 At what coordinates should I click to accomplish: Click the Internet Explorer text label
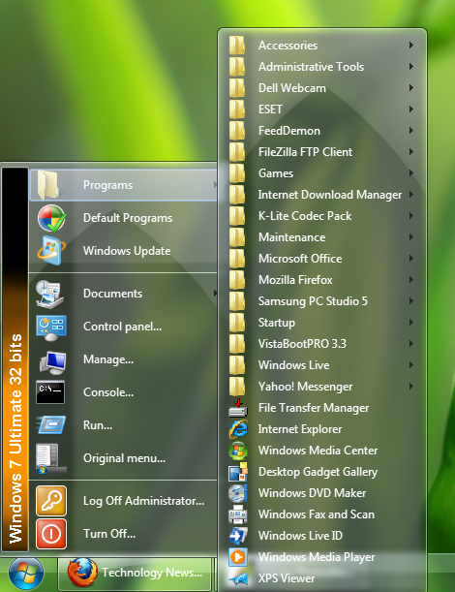[300, 429]
